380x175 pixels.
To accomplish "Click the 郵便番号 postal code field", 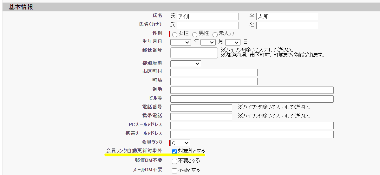I will [x=194, y=53].
